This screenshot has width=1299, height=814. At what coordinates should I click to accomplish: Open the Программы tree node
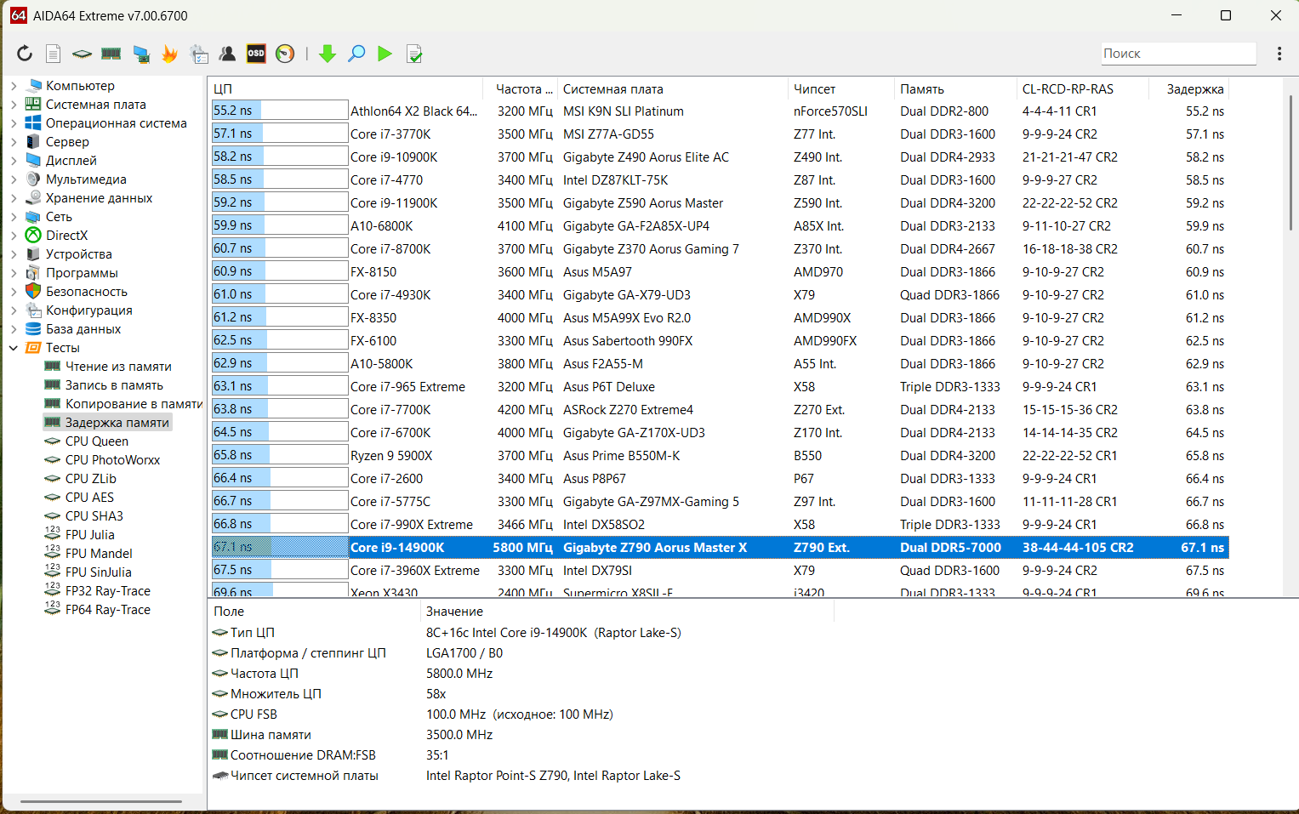tap(82, 273)
